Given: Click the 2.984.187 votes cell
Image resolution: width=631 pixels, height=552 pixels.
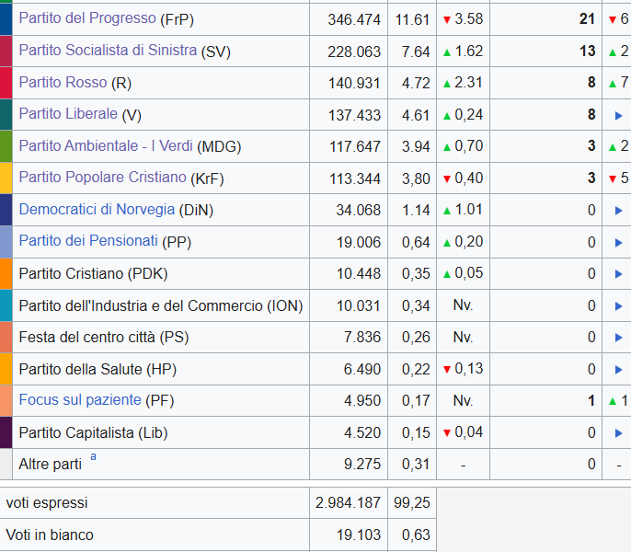Looking at the screenshot, I should (348, 503).
